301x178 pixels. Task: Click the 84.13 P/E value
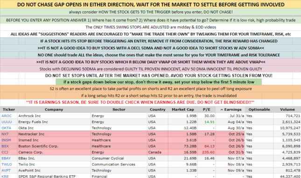[210, 146]
